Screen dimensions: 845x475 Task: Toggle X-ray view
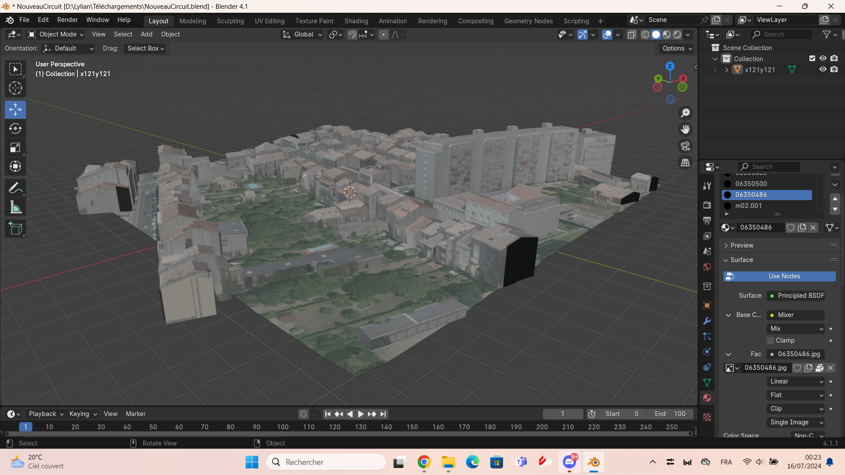pos(632,34)
